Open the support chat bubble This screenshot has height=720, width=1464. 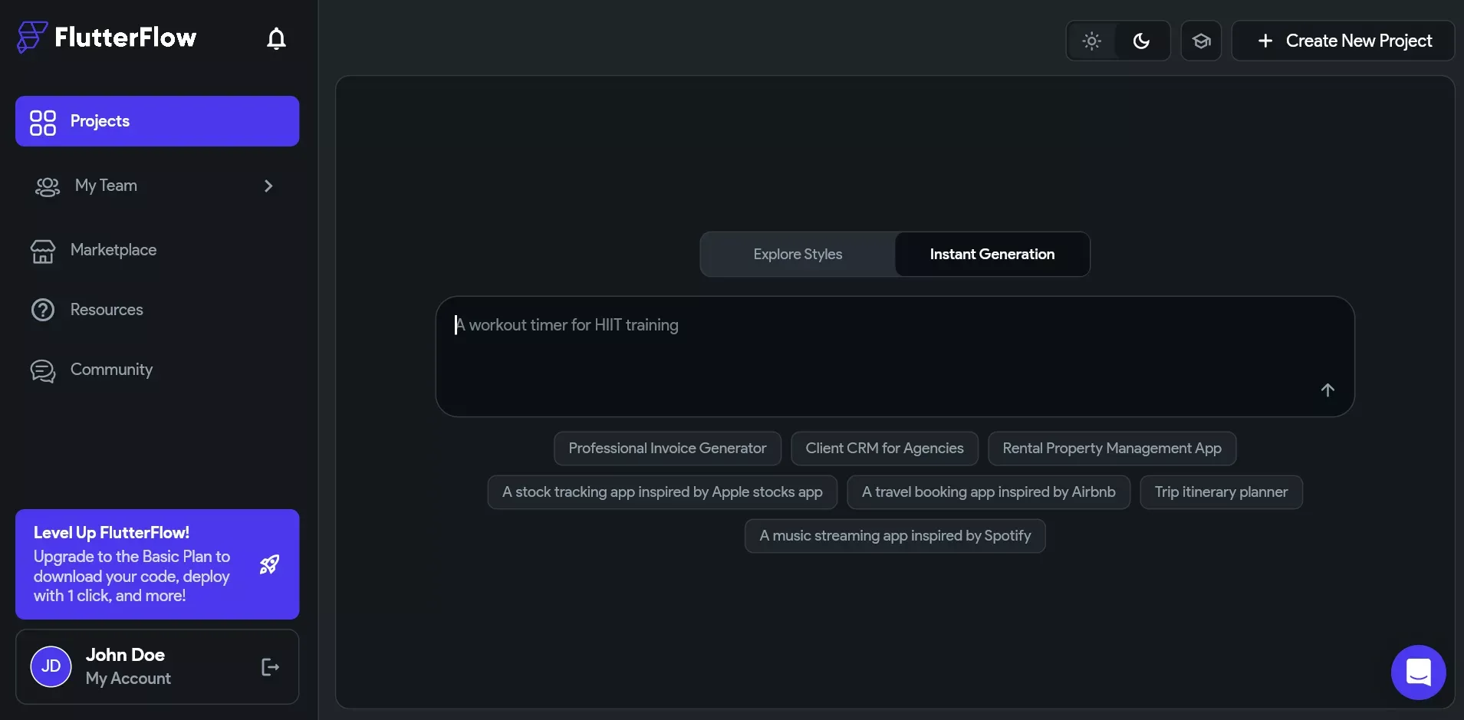point(1418,672)
